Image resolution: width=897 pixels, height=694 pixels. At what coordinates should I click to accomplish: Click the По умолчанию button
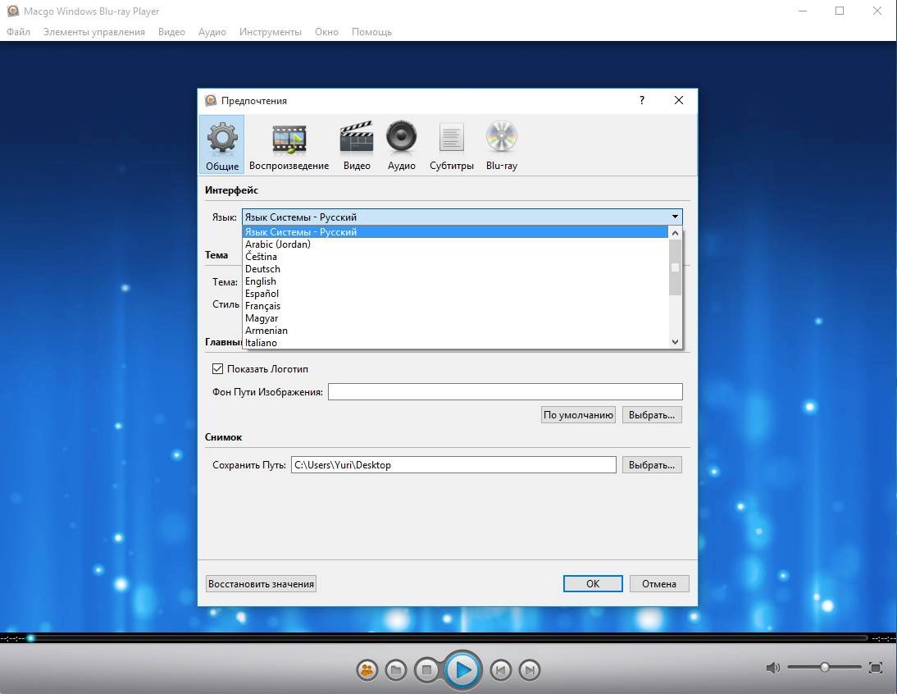(578, 415)
